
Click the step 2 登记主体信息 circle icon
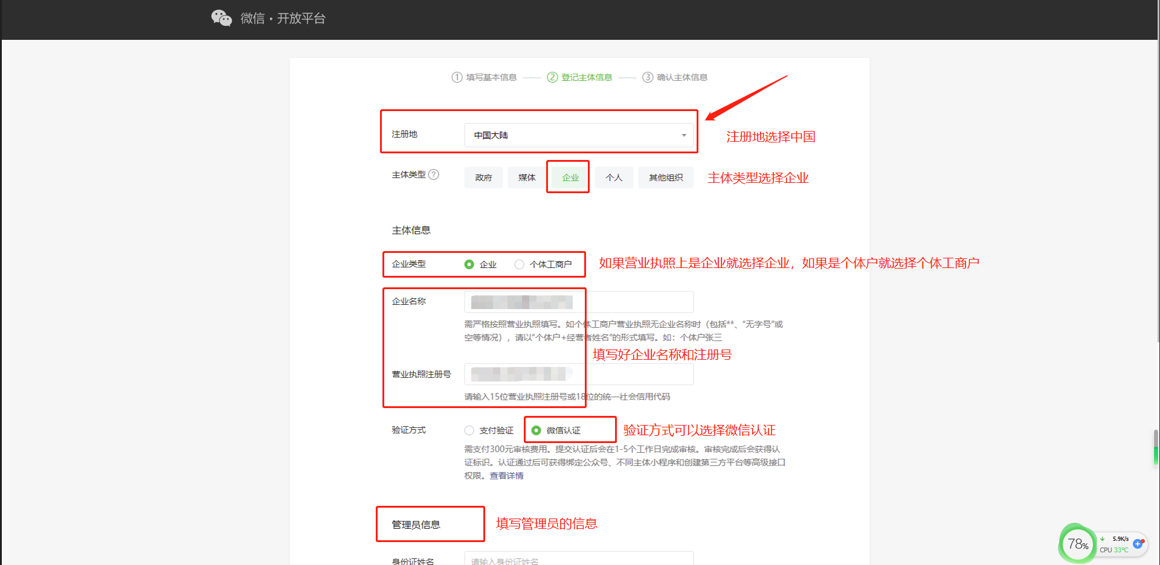[552, 77]
